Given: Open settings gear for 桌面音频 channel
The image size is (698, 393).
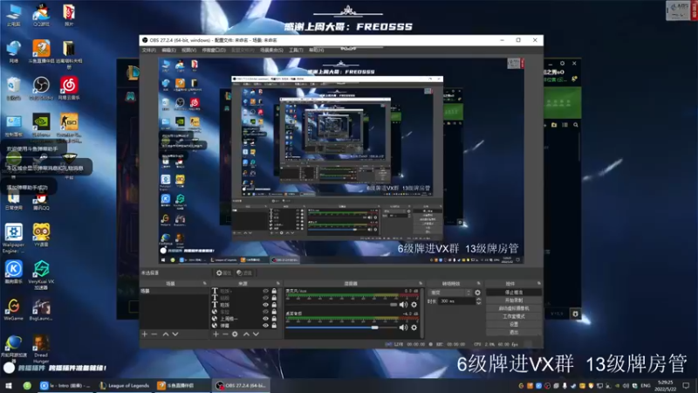Looking at the screenshot, I should click(414, 327).
